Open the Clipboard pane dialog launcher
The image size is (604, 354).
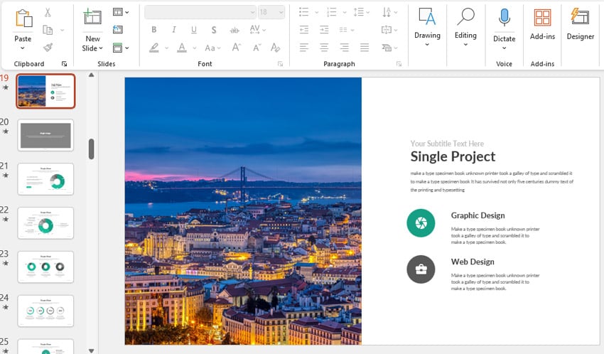coord(65,64)
